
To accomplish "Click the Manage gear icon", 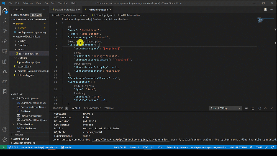I will point(5,140).
